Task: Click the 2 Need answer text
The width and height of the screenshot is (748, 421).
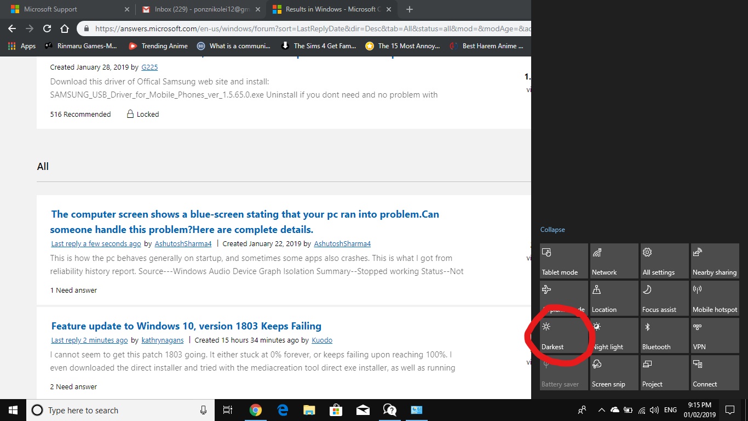Action: pyautogui.click(x=73, y=386)
